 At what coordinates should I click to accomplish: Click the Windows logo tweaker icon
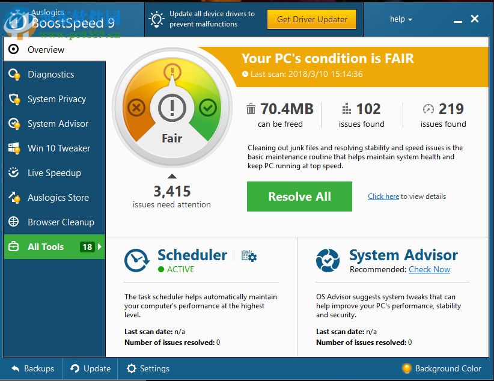pos(14,148)
